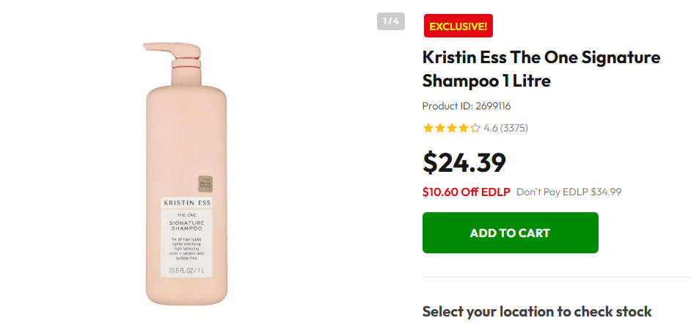
Task: Select the Product ID 2699116 text
Action: (467, 106)
